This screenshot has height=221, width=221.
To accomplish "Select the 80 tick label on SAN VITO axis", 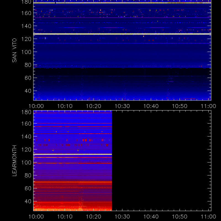I will pos(28,65).
